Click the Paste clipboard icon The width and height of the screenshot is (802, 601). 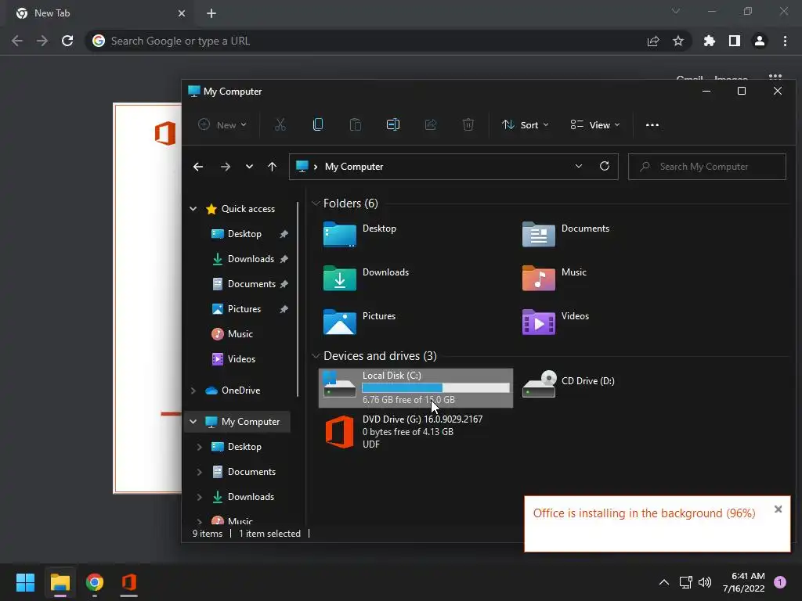coord(356,124)
